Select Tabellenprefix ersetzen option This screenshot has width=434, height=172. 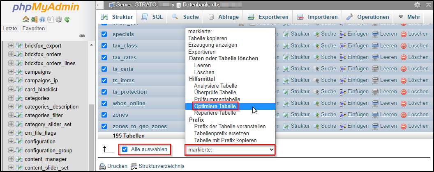(x=230, y=134)
